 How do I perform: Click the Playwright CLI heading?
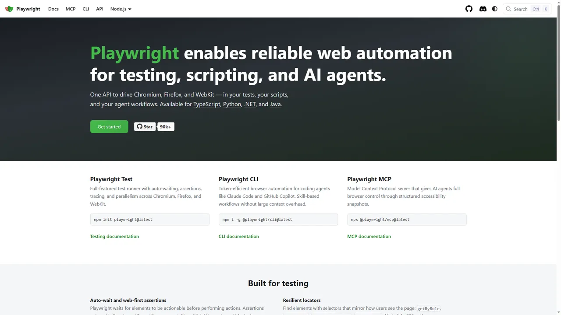click(x=238, y=179)
